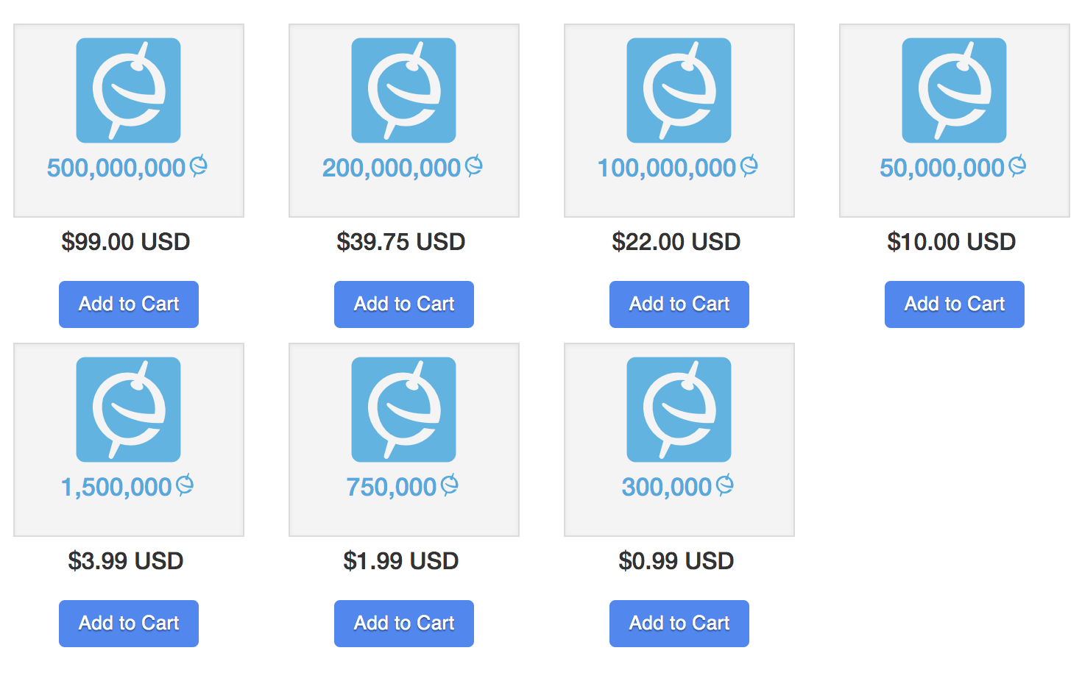Add the $39.75 USD pack to cart
1082x681 pixels.
click(x=404, y=304)
